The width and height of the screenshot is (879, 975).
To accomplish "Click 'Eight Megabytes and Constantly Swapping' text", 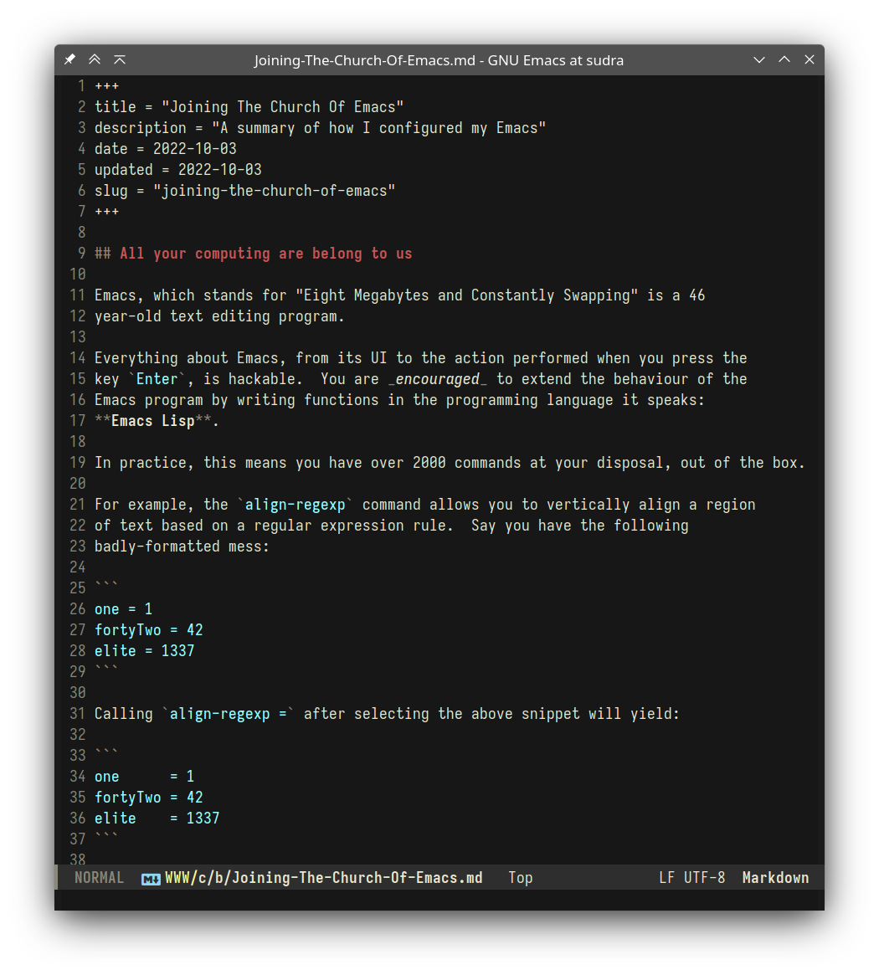I will coord(466,295).
